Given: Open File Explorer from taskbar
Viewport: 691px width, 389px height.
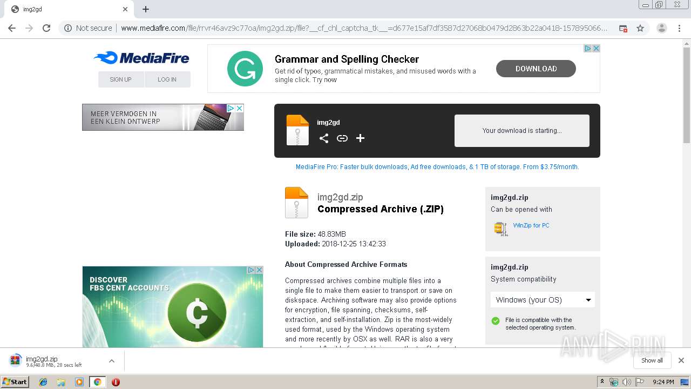Looking at the screenshot, I should pyautogui.click(x=61, y=382).
